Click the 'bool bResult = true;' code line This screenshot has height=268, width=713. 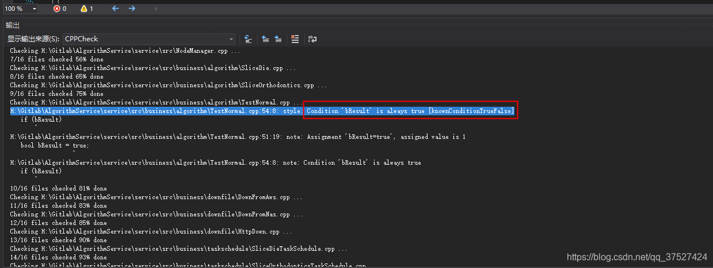coord(55,145)
